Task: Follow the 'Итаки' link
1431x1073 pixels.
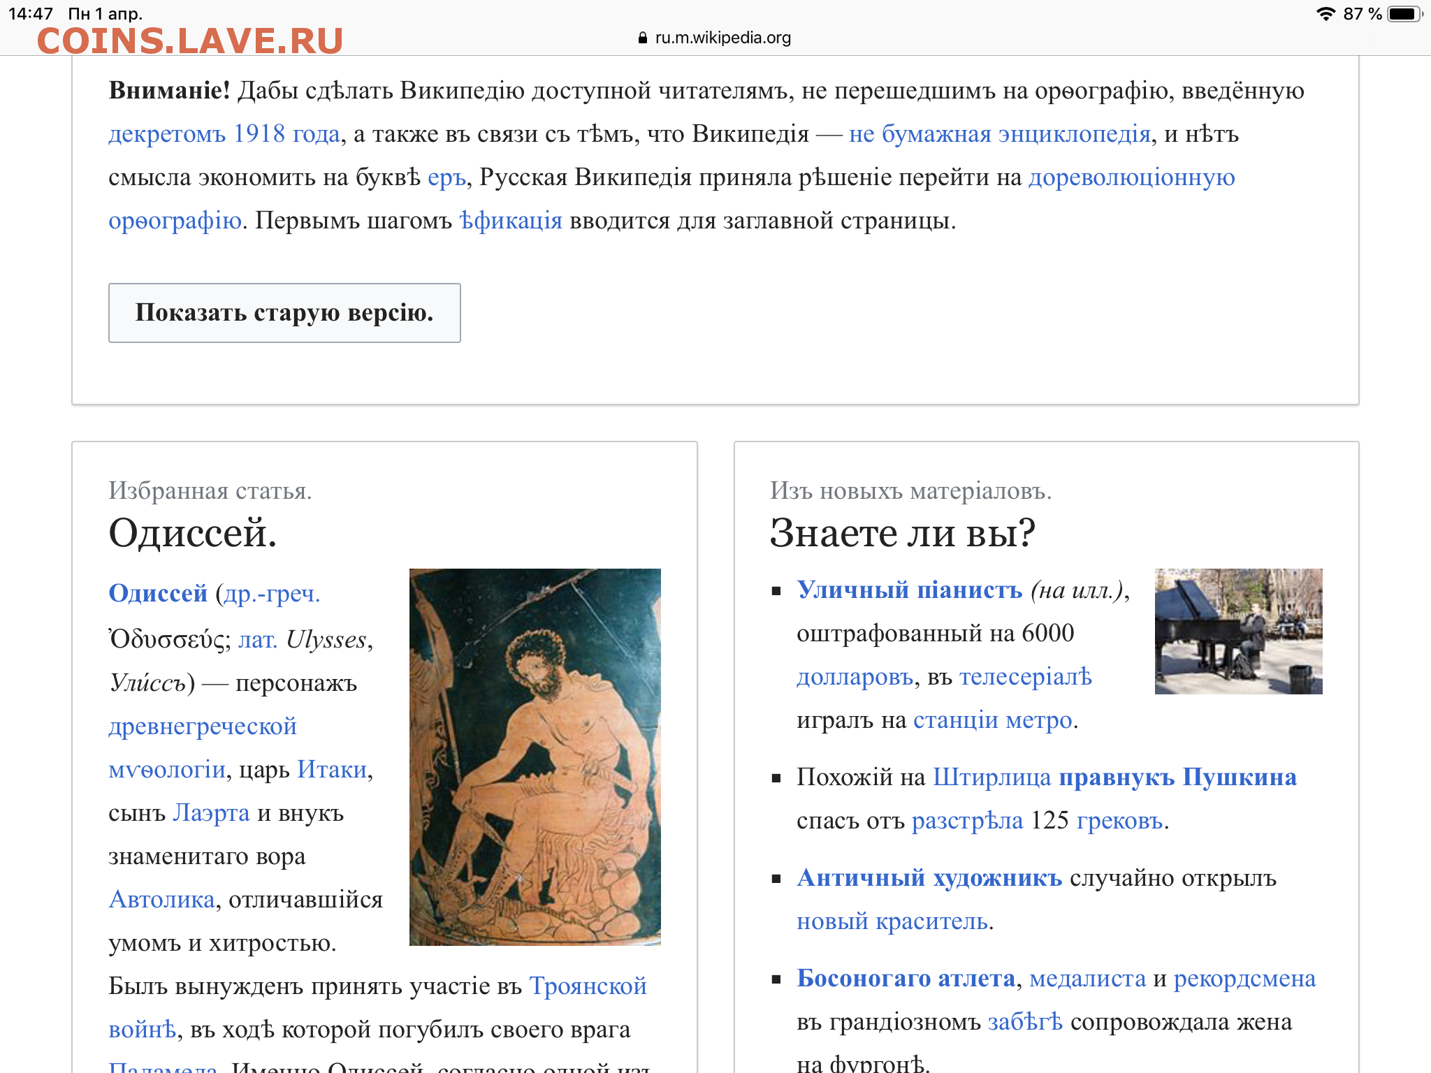Action: 332,770
